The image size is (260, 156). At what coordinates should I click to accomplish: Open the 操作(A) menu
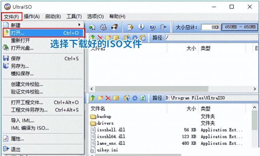point(32,16)
